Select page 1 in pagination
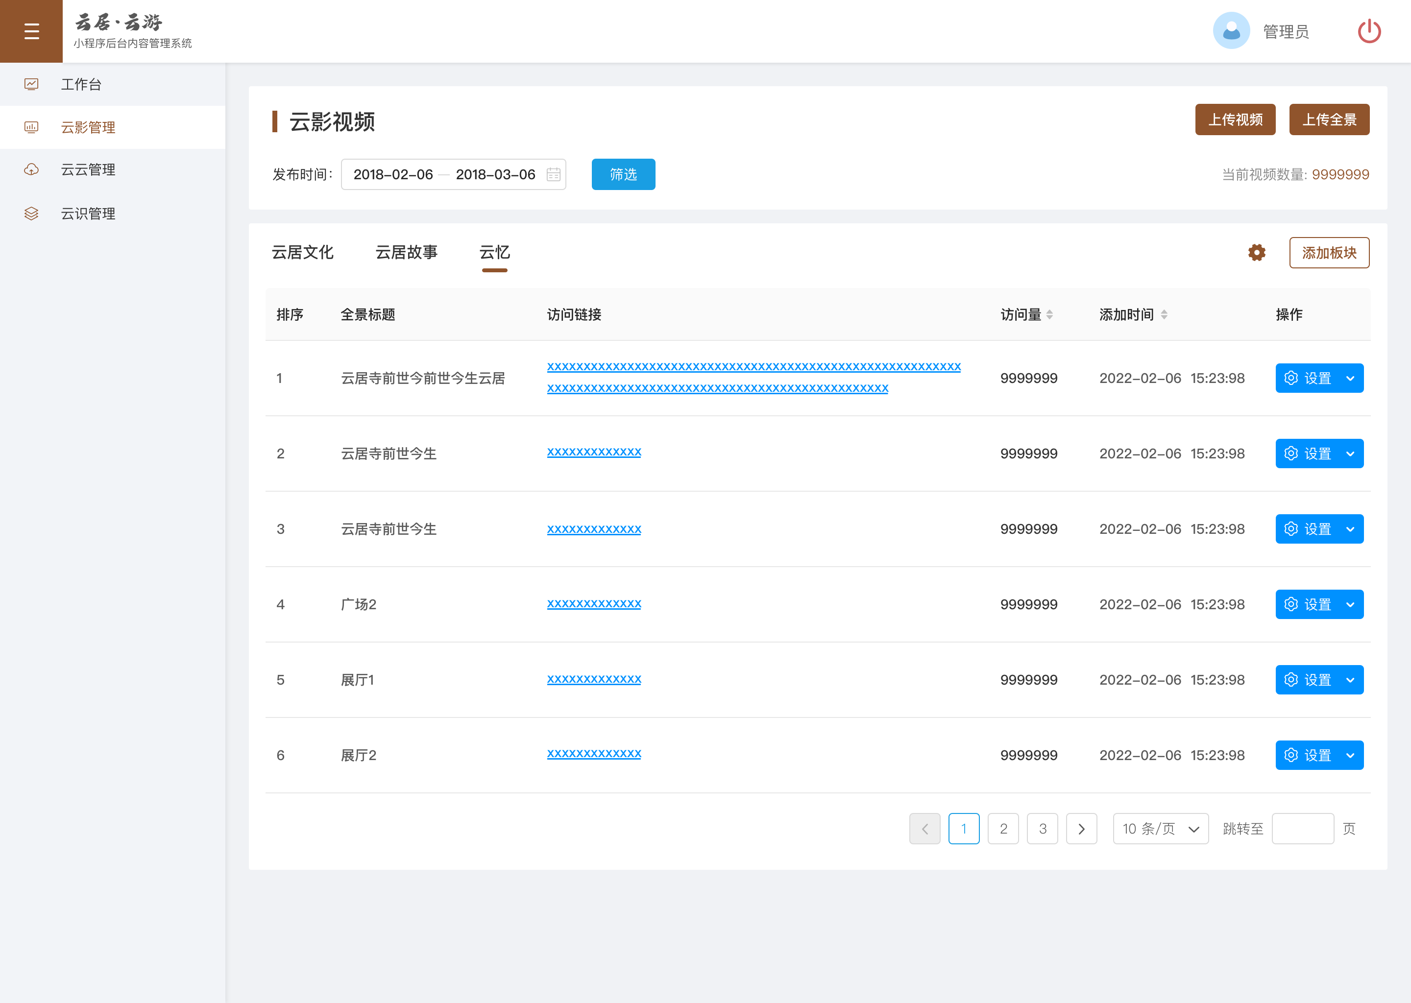Viewport: 1411px width, 1003px height. tap(964, 829)
